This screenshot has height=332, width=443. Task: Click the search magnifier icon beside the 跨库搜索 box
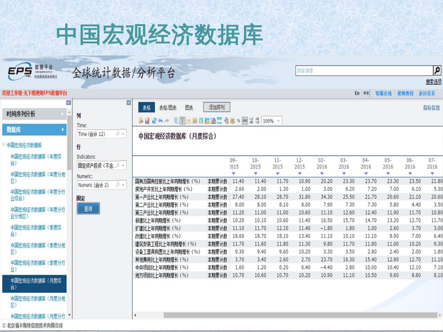click(437, 71)
